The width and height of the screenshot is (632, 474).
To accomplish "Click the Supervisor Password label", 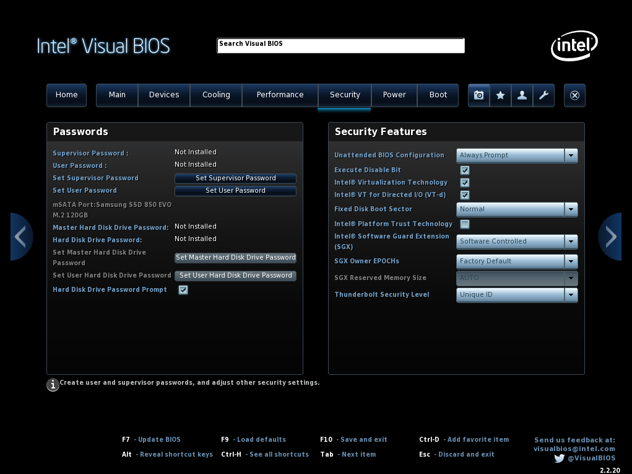I will coord(91,153).
